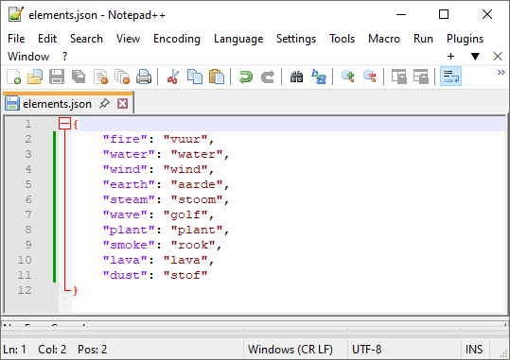
Task: Open the Encoding menu
Action: (x=177, y=39)
